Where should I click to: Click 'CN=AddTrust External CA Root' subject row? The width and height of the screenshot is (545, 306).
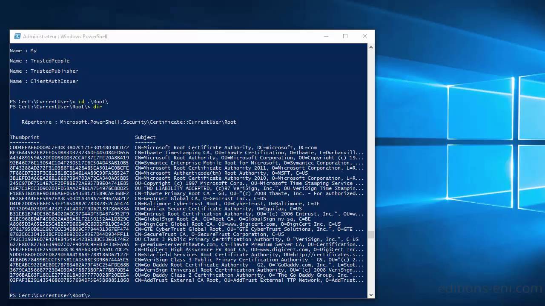(x=250, y=280)
